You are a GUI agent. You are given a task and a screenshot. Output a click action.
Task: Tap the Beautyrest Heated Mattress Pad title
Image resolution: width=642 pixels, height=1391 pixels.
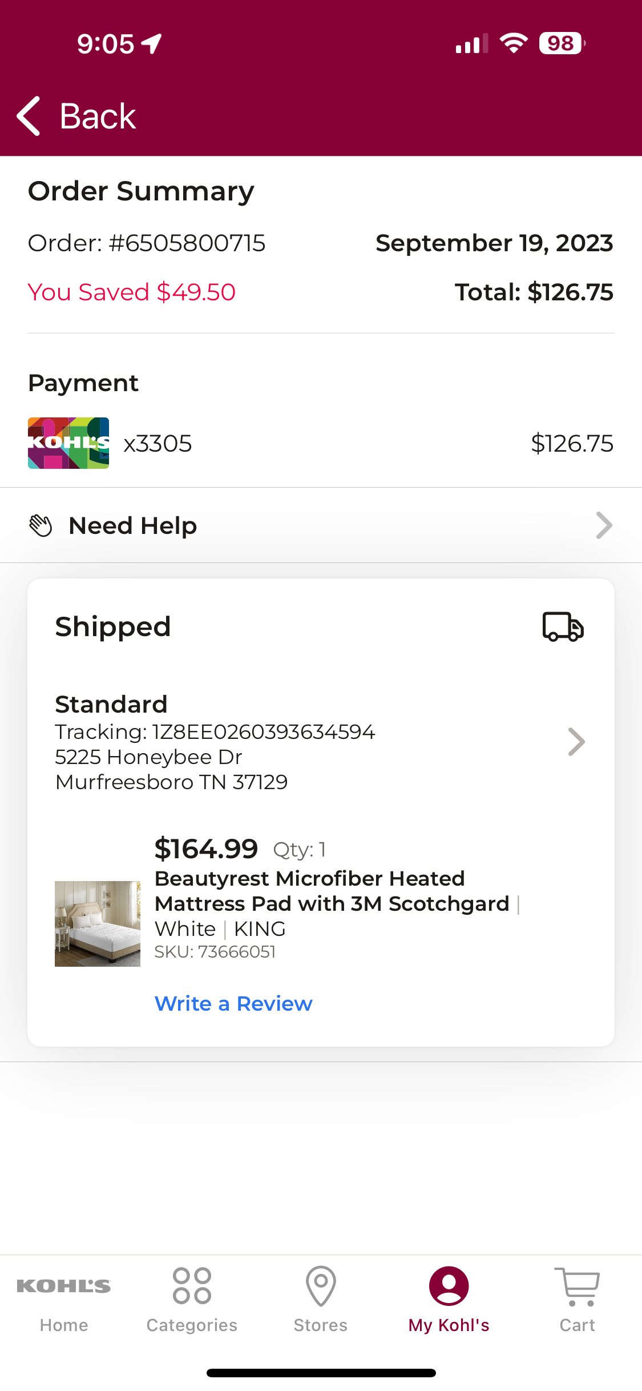[x=332, y=891]
